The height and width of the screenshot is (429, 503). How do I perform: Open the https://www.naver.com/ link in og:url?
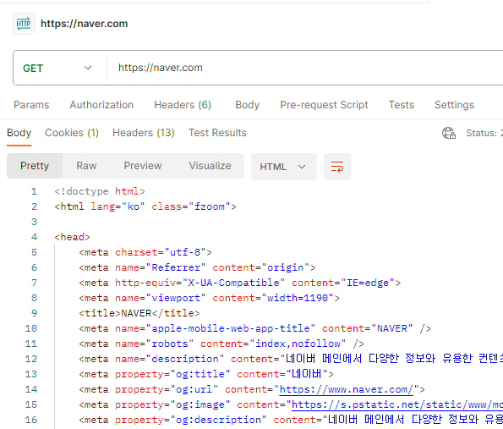pyautogui.click(x=346, y=389)
